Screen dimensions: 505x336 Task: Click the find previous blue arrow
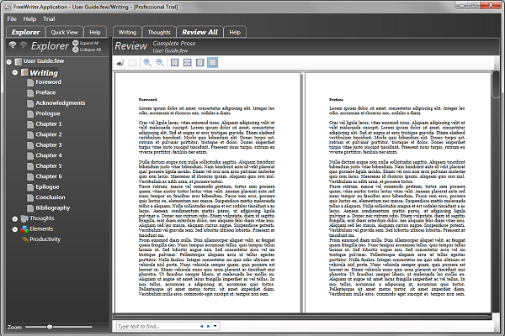pos(202,326)
